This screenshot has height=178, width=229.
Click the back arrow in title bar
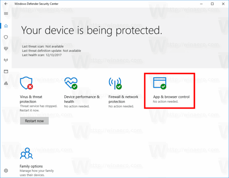pos(6,4)
